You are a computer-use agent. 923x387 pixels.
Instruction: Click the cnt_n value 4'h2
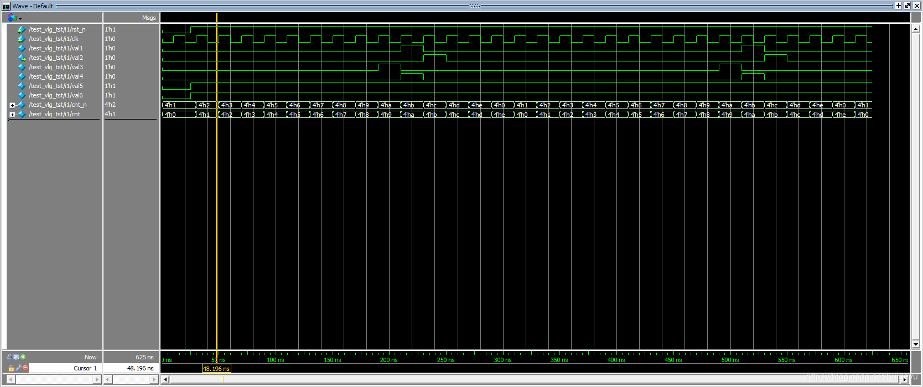[x=110, y=105]
